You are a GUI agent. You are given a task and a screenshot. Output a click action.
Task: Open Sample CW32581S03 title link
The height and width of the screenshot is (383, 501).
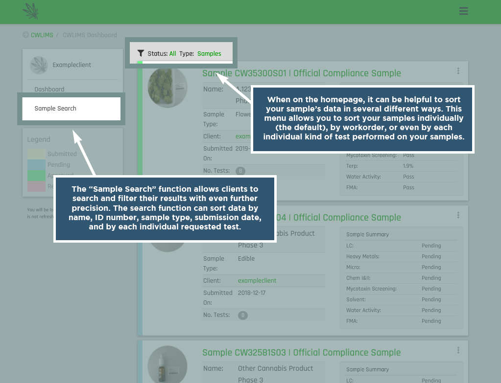pos(302,352)
